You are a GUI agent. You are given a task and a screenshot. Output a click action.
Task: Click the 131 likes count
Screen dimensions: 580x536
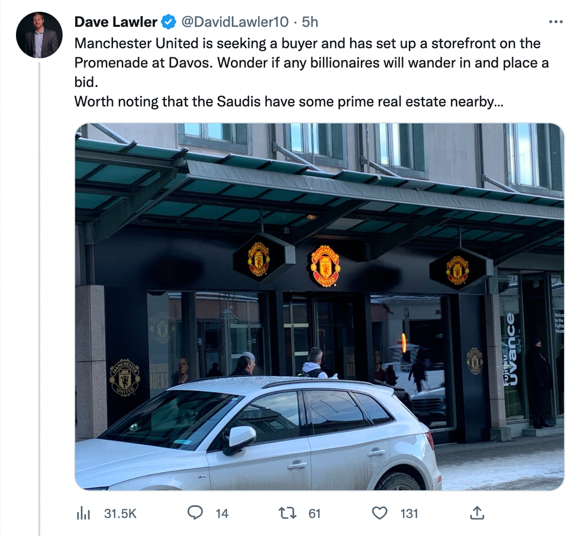[x=409, y=513]
